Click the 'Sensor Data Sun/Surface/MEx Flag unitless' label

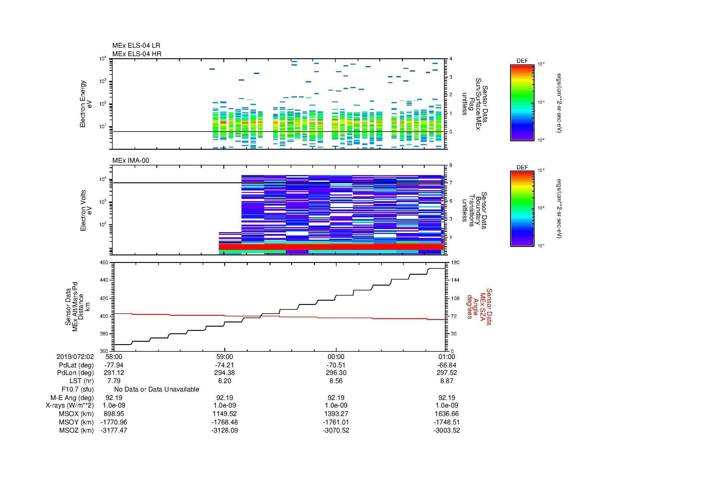point(475,104)
